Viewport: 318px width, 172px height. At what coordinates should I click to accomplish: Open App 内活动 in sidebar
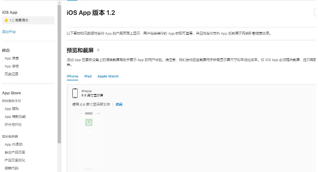[x=14, y=145]
